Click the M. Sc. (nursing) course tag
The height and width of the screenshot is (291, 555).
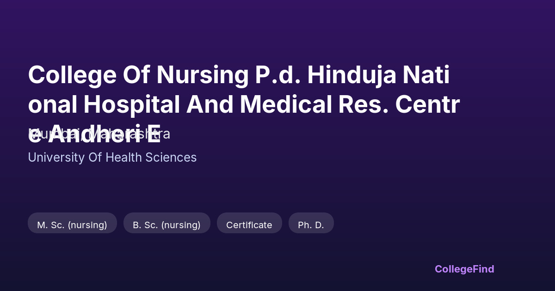click(x=72, y=225)
